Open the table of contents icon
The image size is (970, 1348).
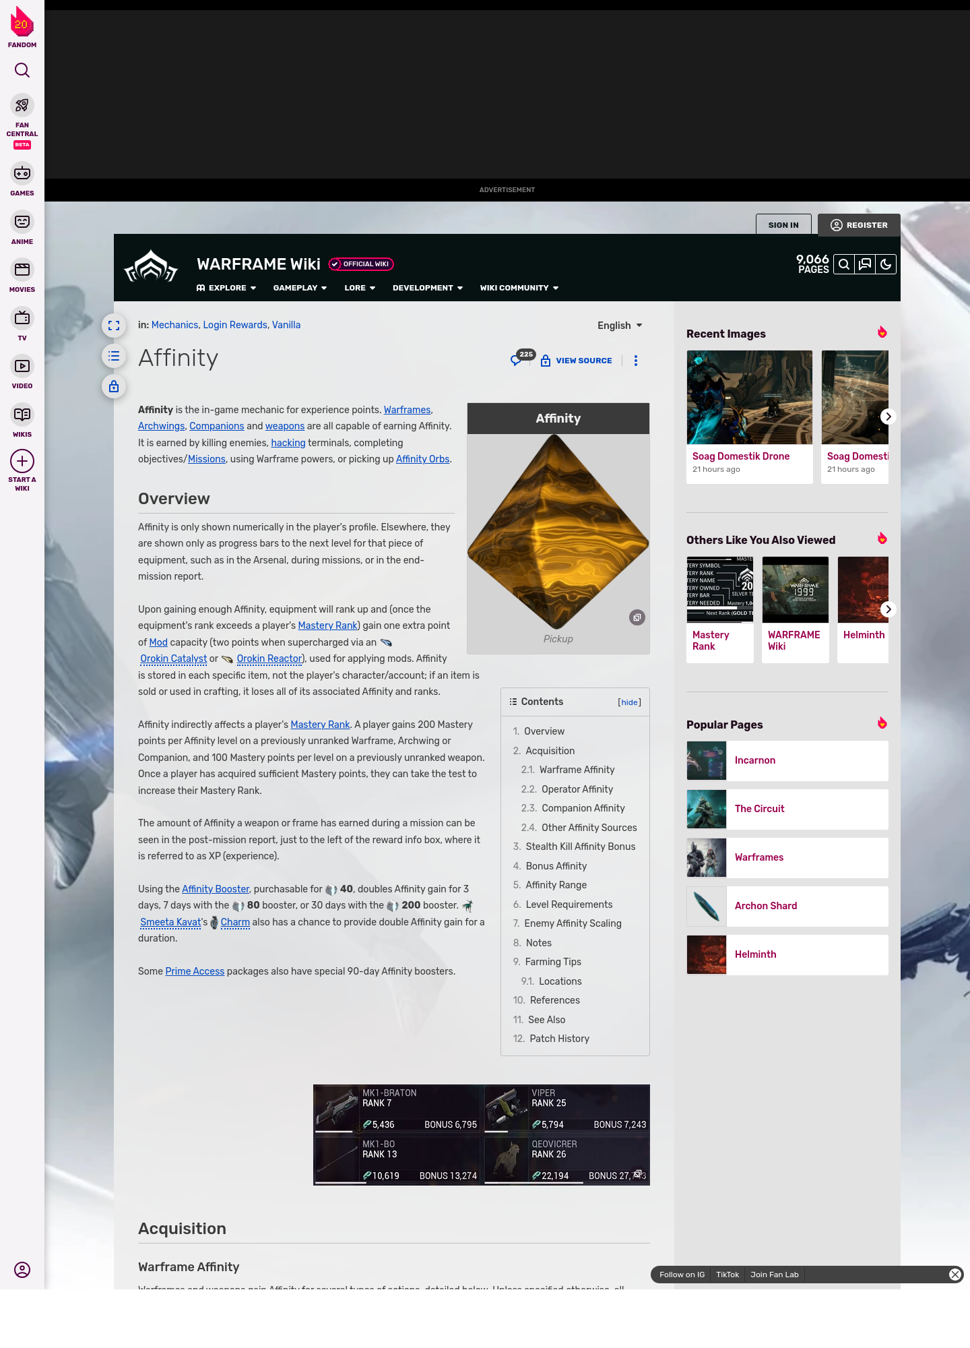coord(114,356)
